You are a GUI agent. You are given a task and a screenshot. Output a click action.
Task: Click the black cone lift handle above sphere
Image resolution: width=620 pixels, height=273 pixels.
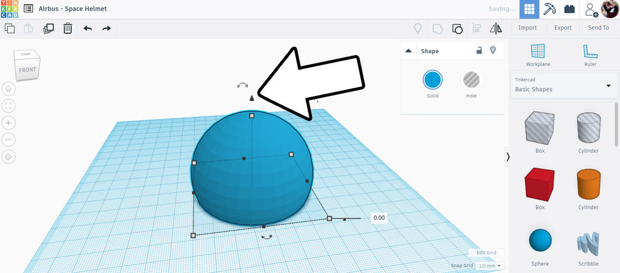tap(251, 98)
